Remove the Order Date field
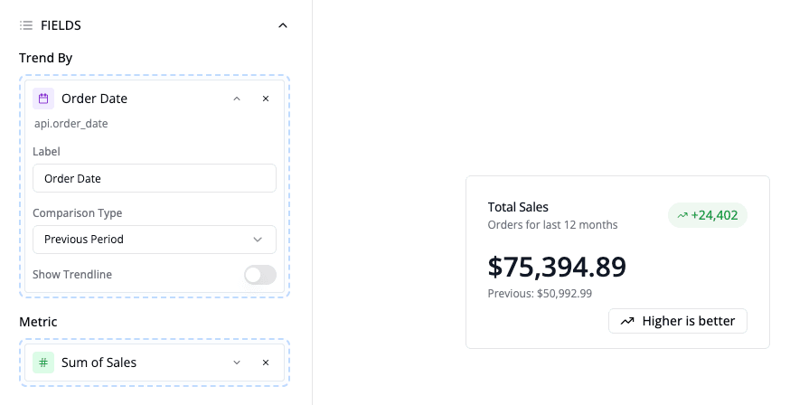The height and width of the screenshot is (405, 790). (266, 99)
